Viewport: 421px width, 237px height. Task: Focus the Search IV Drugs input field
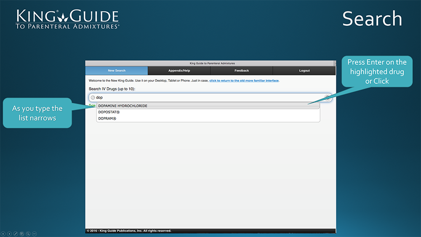coord(210,97)
